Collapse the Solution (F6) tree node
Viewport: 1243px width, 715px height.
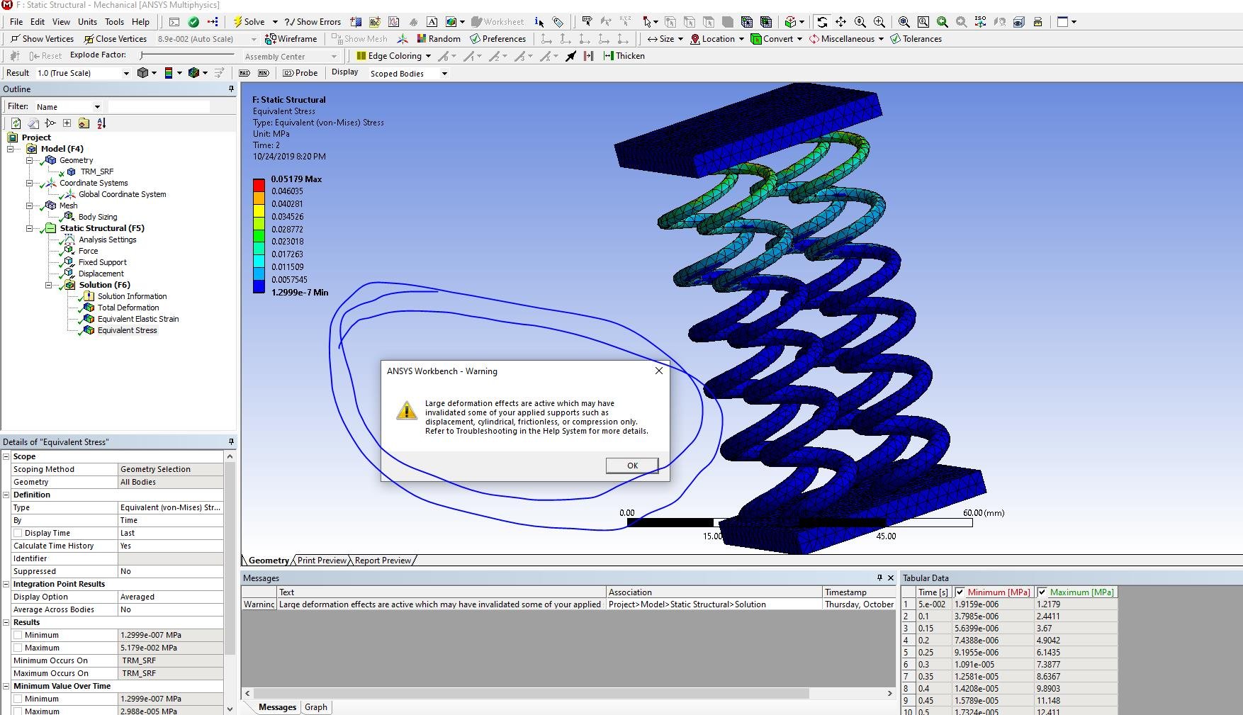pyautogui.click(x=49, y=285)
